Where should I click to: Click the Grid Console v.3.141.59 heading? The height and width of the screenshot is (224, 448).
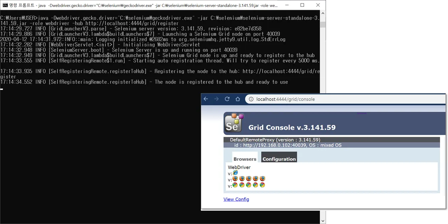pos(292,127)
